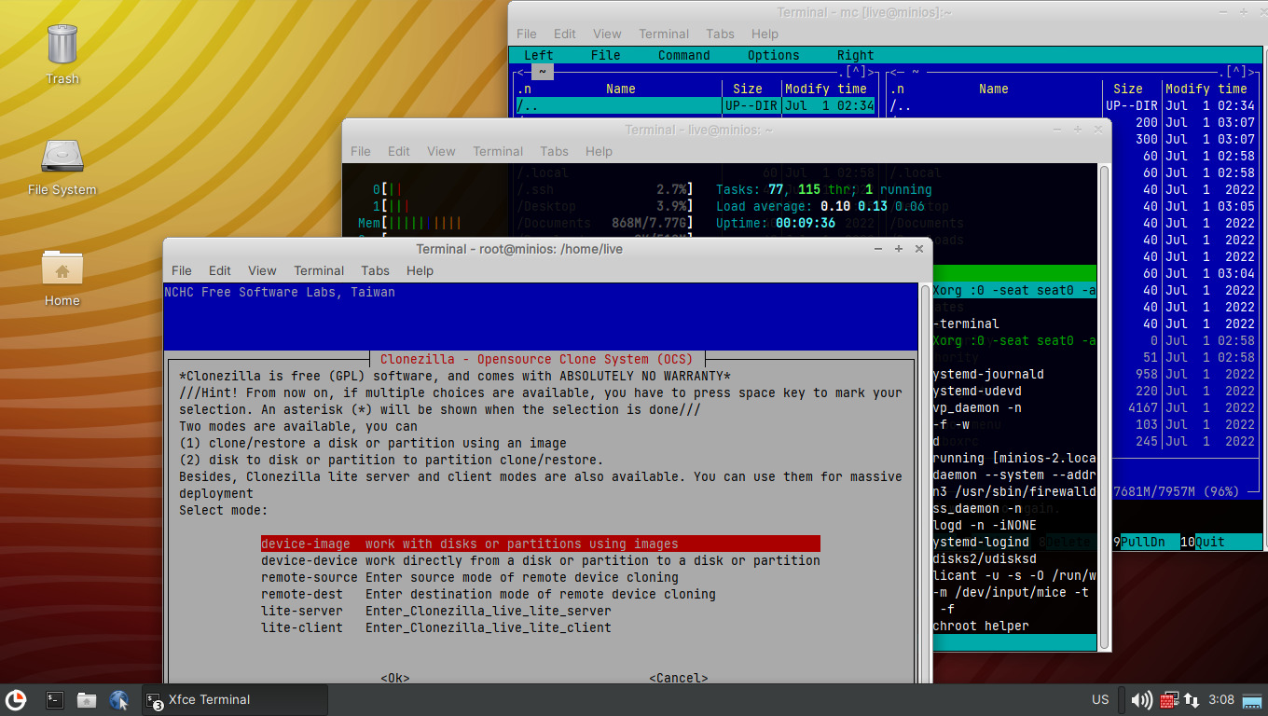Switch keyboard layout via US indicator
Image resolution: width=1268 pixels, height=716 pixels.
tap(1100, 699)
